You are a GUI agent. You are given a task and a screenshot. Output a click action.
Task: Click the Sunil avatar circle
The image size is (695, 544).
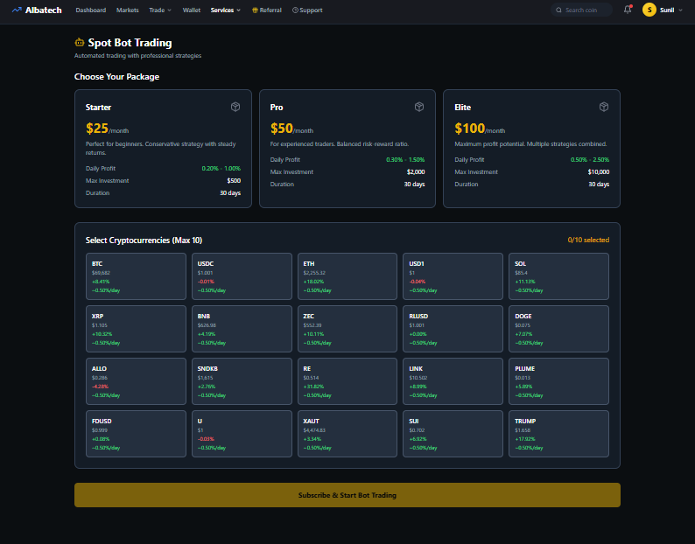649,10
